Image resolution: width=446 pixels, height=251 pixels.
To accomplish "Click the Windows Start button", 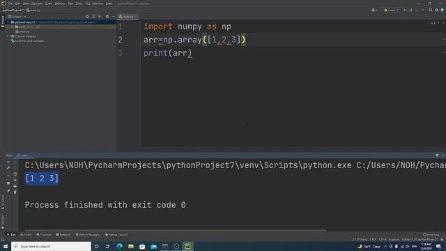I will [6, 246].
